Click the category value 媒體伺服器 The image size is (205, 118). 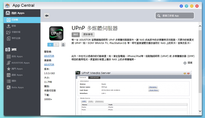(50, 91)
